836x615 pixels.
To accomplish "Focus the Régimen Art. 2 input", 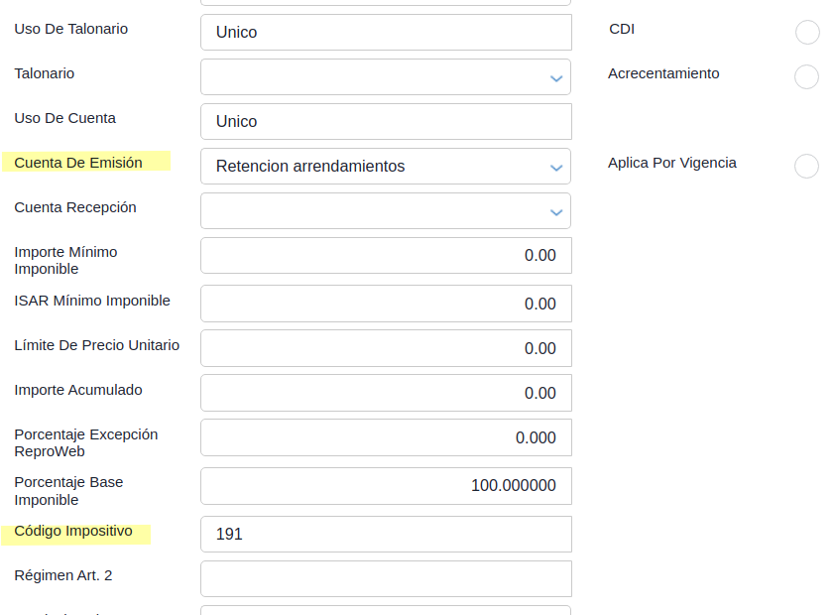I will point(386,578).
